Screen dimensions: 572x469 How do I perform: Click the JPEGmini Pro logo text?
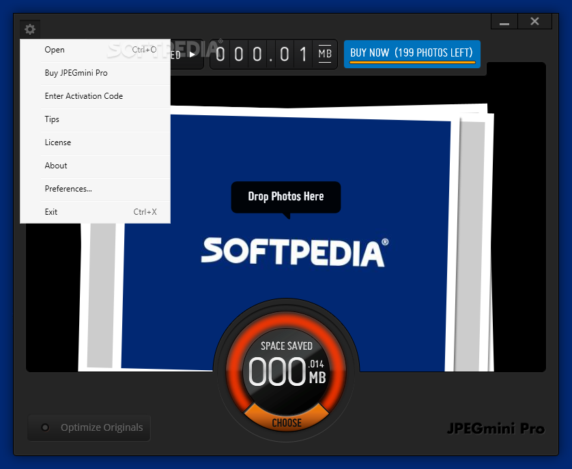coord(496,429)
